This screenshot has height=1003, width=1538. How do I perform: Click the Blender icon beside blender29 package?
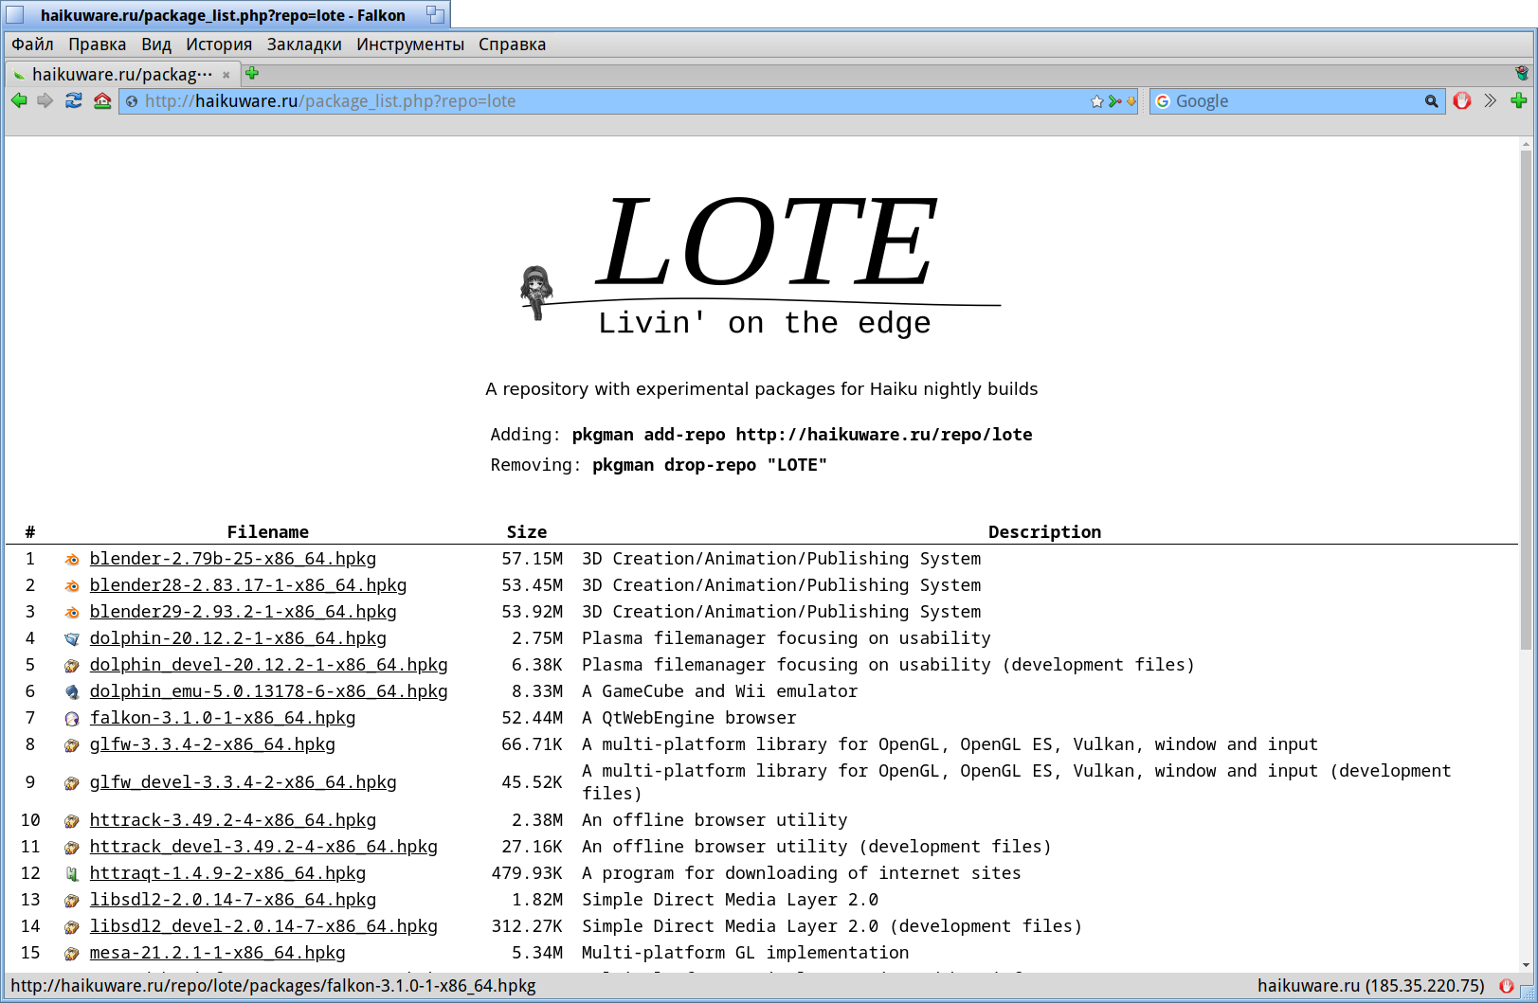(x=72, y=613)
